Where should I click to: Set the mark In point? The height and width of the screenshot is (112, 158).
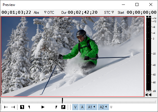pos(22,107)
